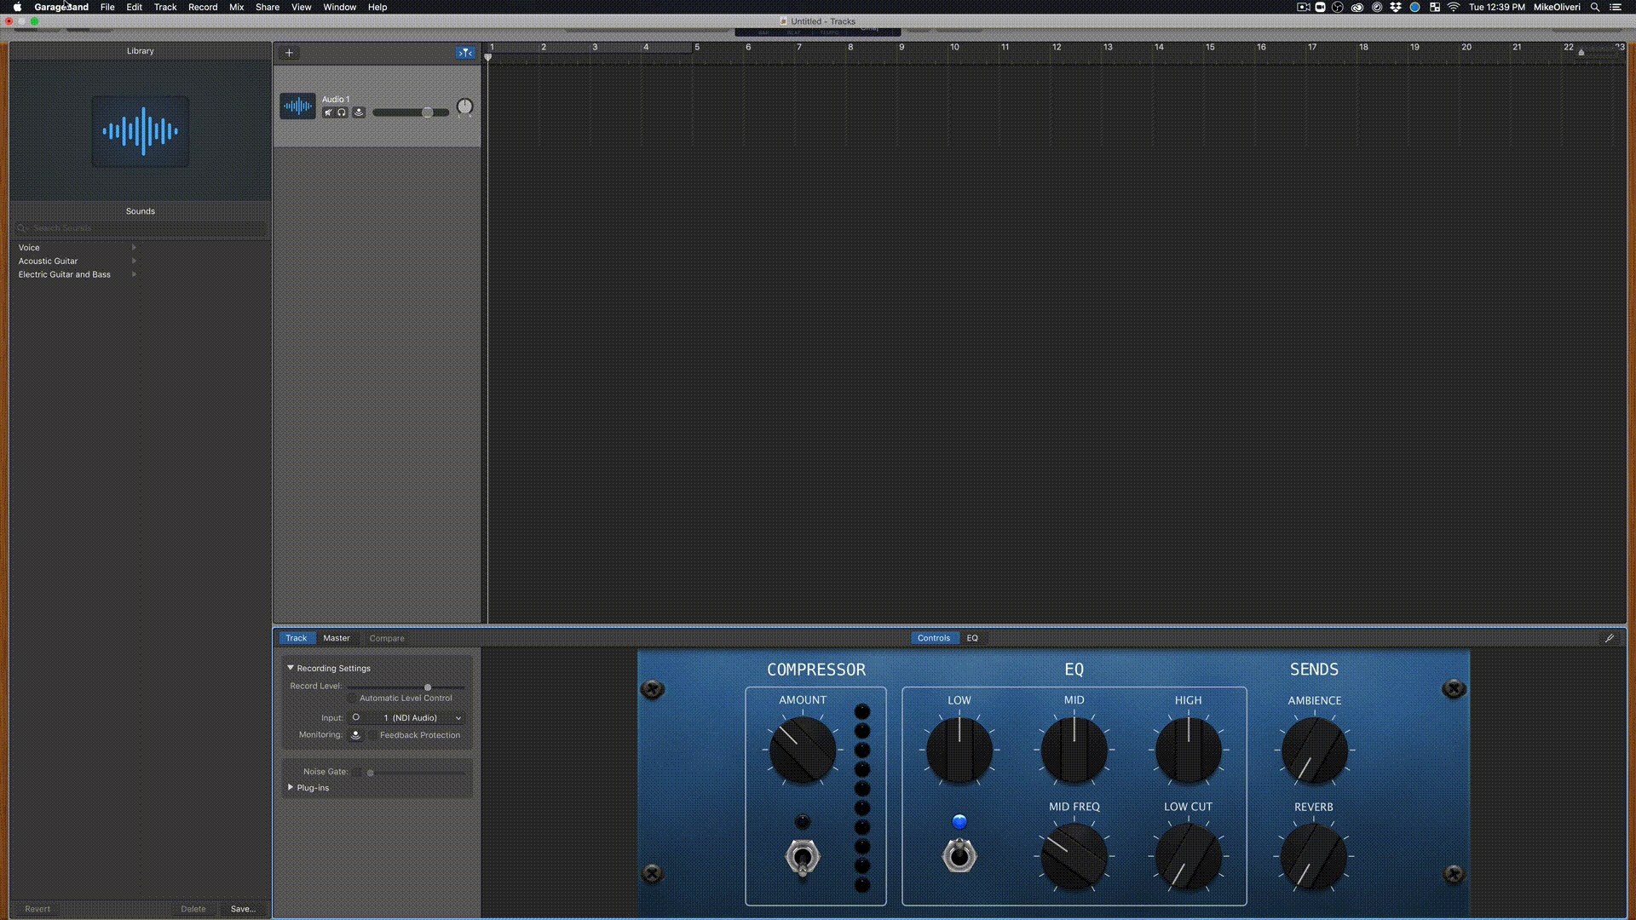Click the EQ LOW knob
This screenshot has height=920, width=1636.
(x=959, y=750)
